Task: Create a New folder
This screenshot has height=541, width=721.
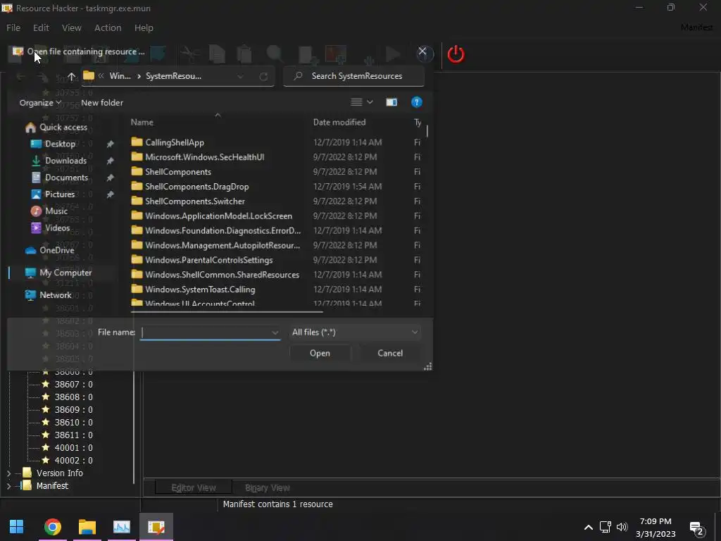Action: (x=102, y=103)
